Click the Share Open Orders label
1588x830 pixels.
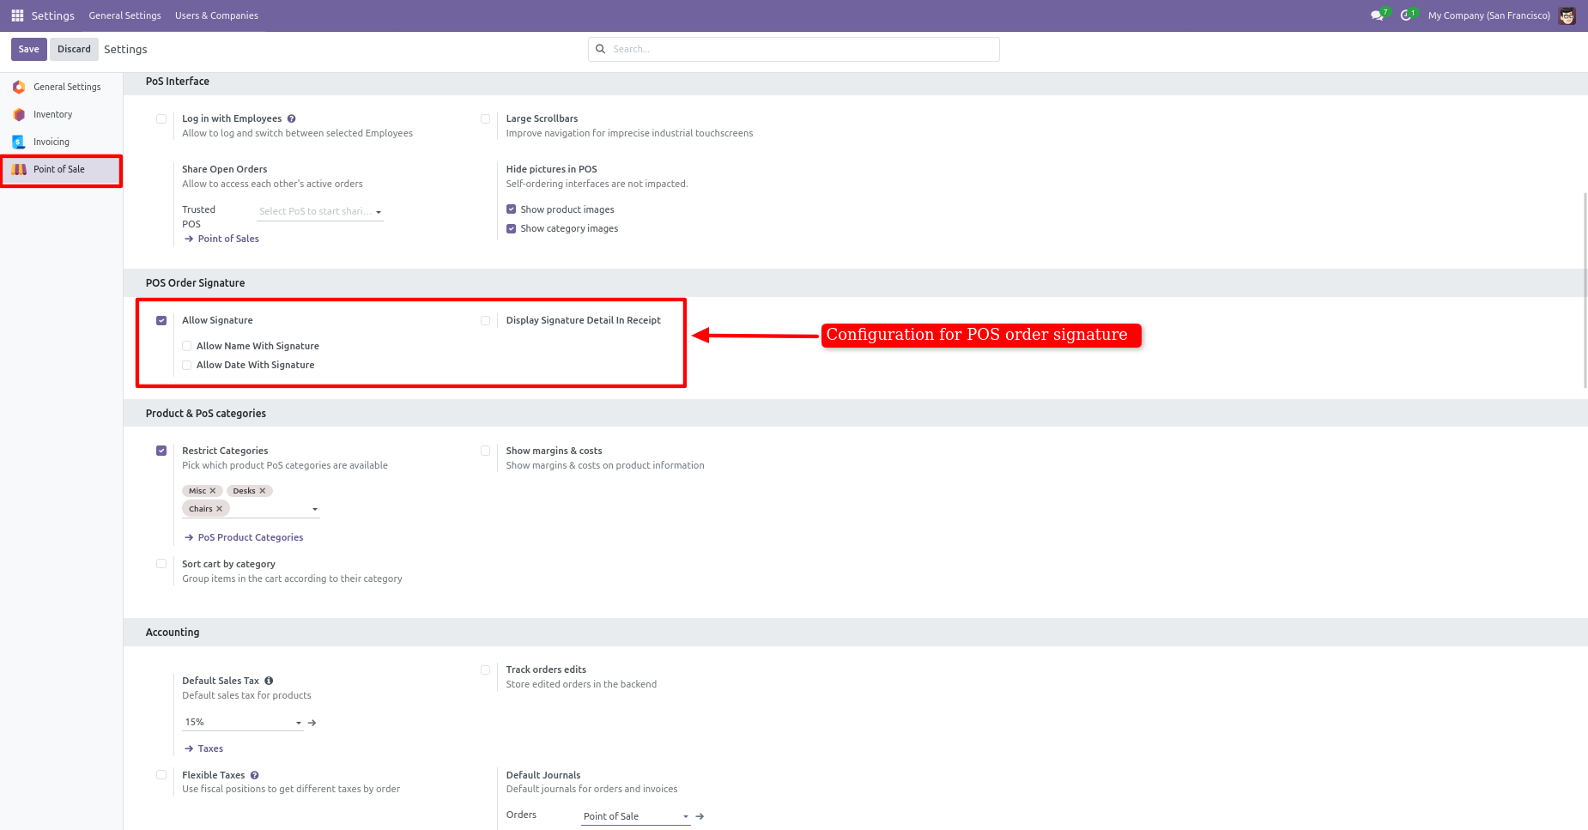pos(224,169)
